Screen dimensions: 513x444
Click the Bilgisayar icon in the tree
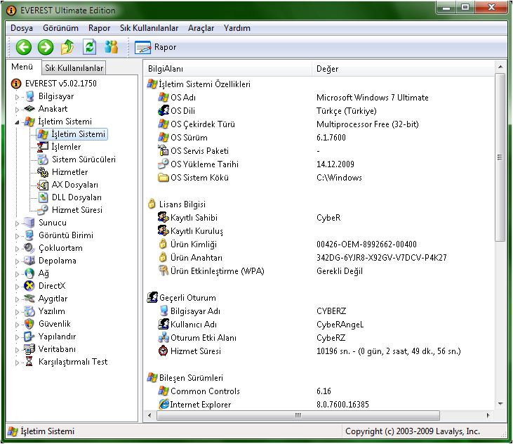pos(30,96)
